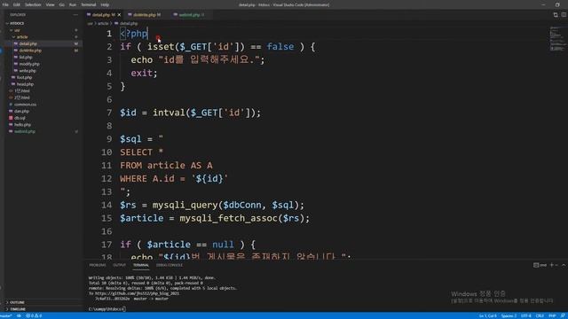Expand the Outline section
The width and height of the screenshot is (568, 319).
click(17, 302)
